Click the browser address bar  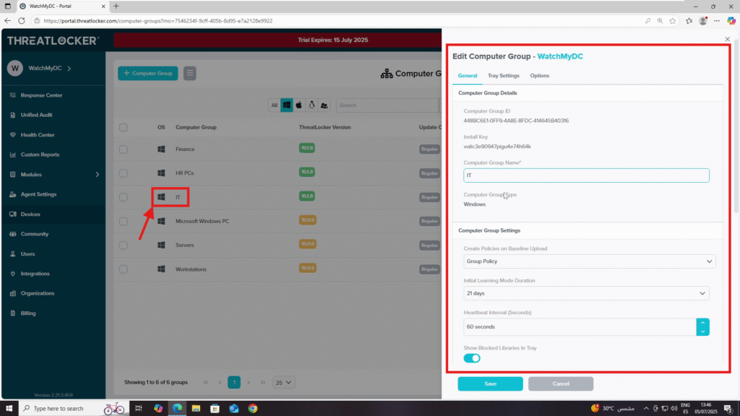tap(340, 21)
